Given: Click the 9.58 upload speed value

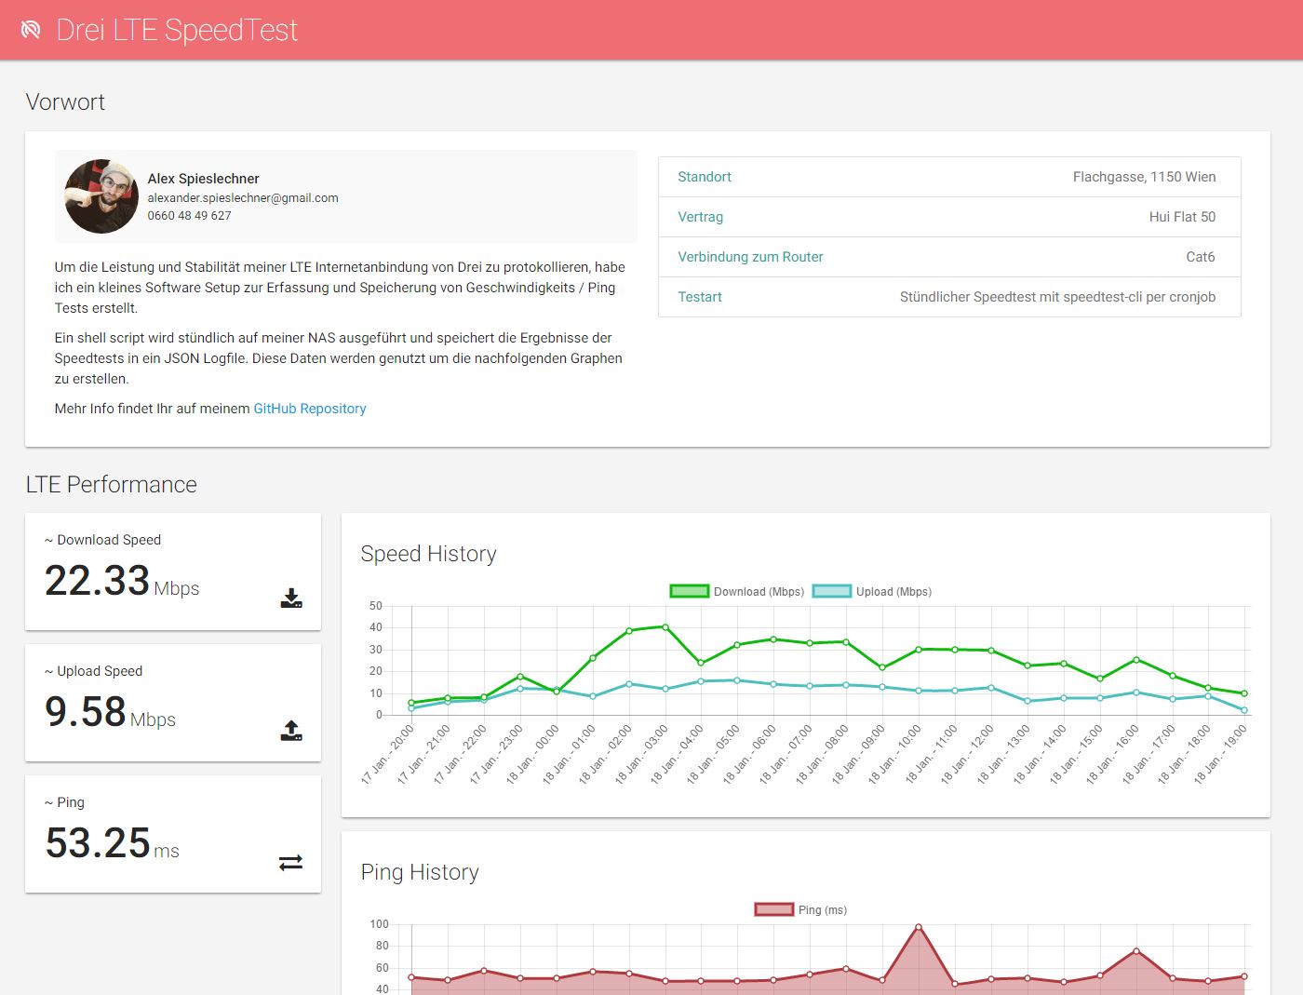Looking at the screenshot, I should point(85,712).
